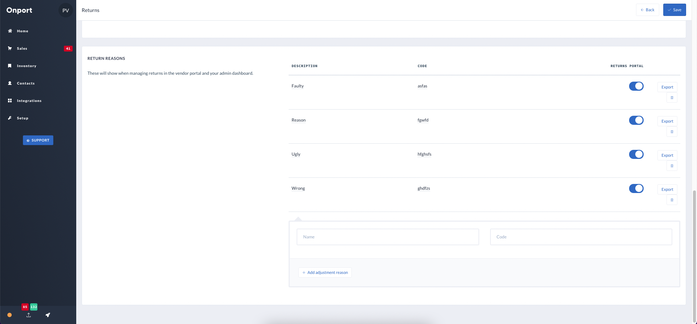Click Export for the Faulty row
This screenshot has width=697, height=324.
point(667,87)
